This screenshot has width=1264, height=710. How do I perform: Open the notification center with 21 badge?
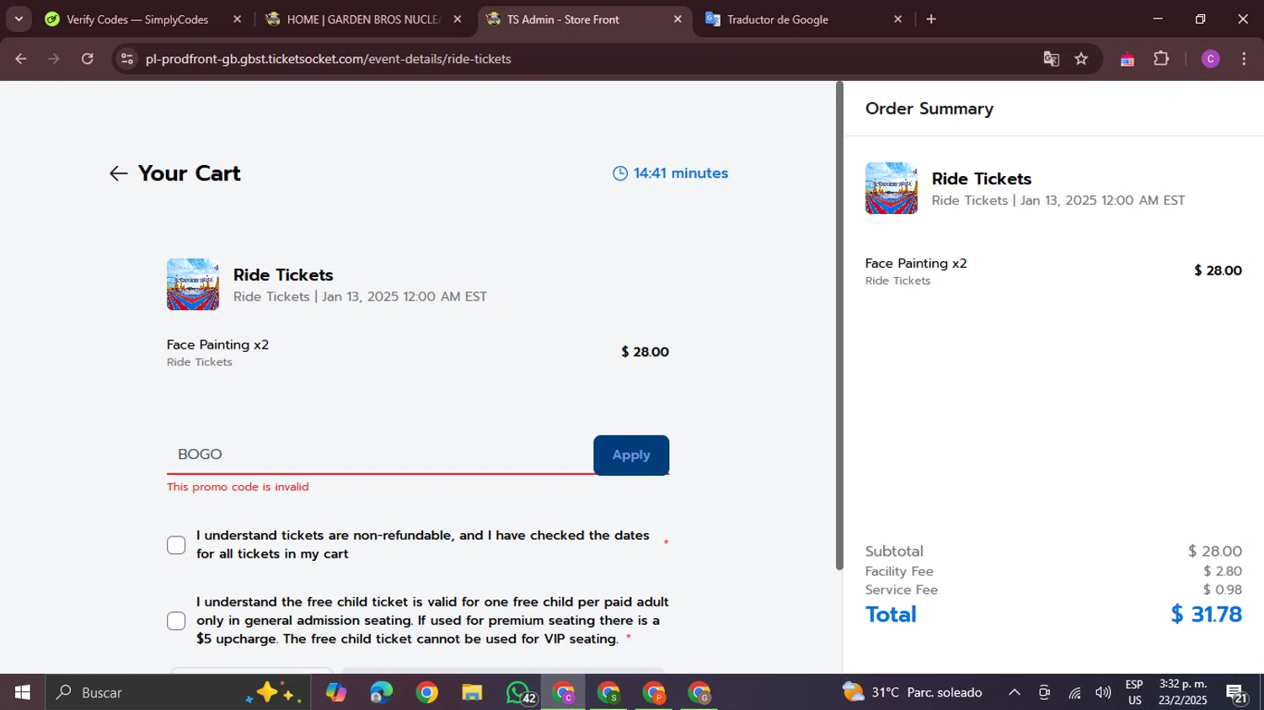(1237, 693)
